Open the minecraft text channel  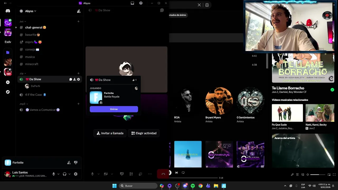point(49,64)
